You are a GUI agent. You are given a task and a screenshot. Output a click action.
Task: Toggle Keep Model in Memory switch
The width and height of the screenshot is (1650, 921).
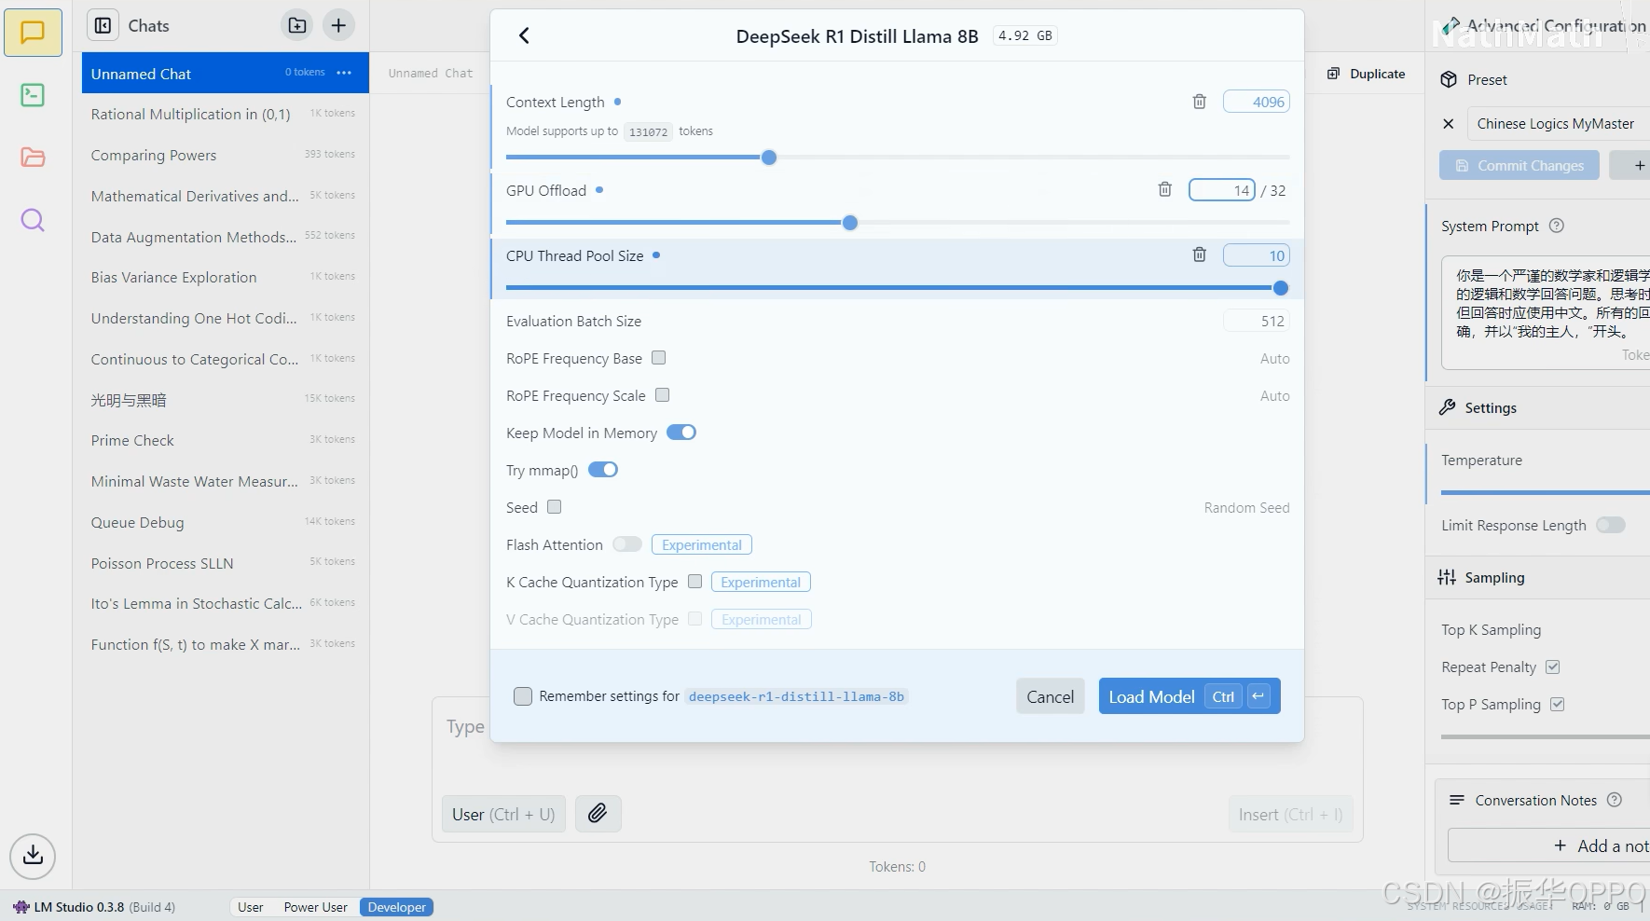coord(681,433)
